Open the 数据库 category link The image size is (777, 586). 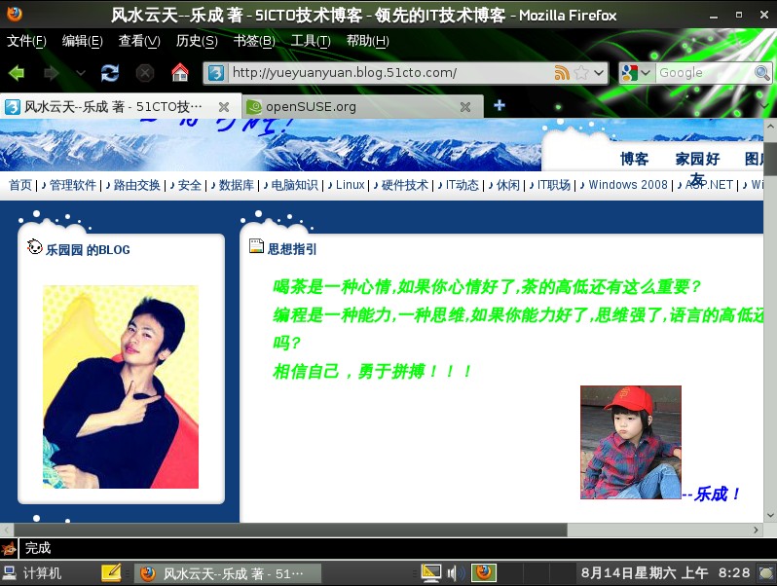pyautogui.click(x=237, y=185)
